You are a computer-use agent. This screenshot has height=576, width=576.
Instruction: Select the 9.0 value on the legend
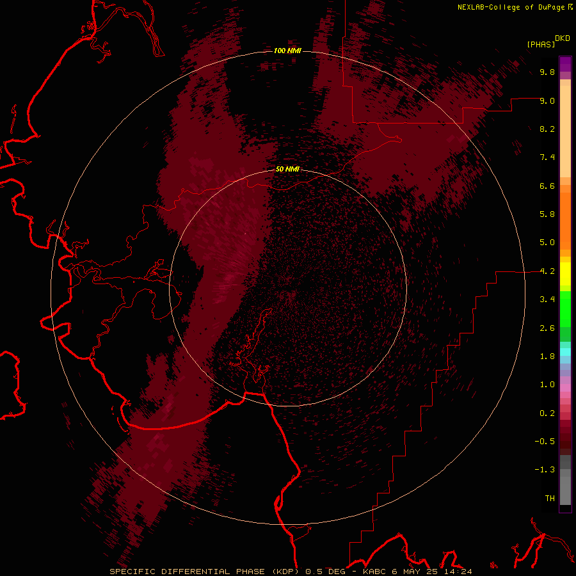(547, 100)
